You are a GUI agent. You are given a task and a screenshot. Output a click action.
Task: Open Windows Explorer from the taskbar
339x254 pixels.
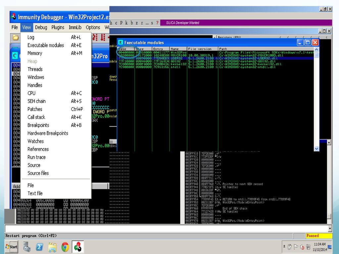click(52, 247)
